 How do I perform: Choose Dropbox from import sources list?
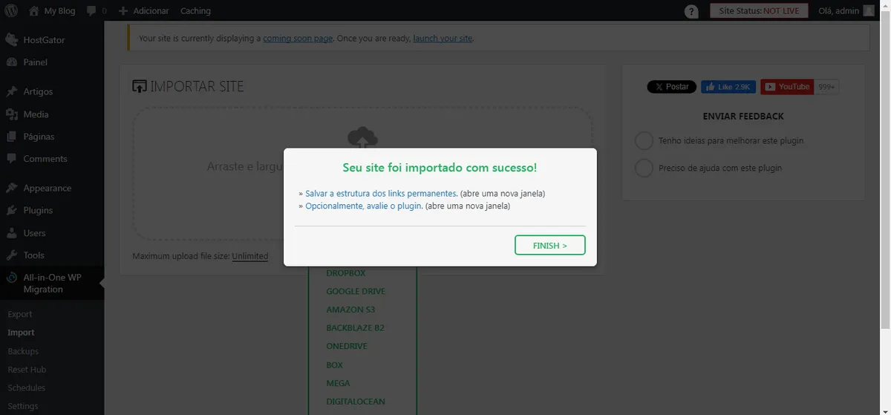346,273
